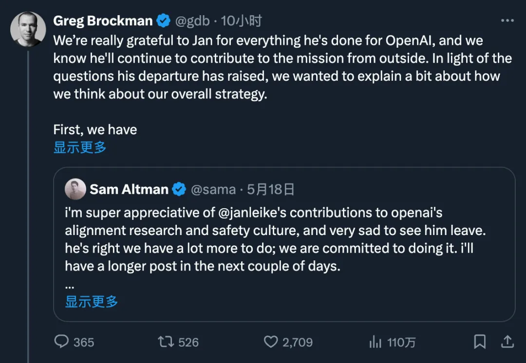Screen dimensions: 526x363
Task: Repost Greg Brockman's tweet
Action: pos(177,342)
